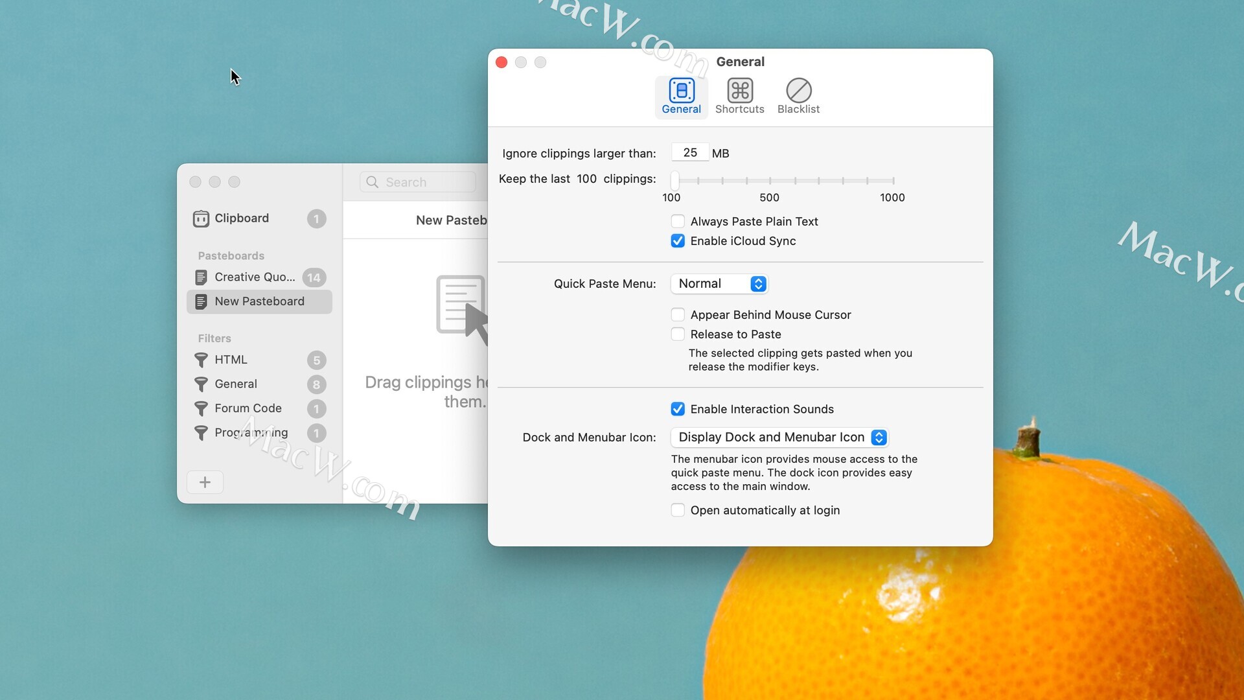
Task: Select New Pasteboard in sidebar
Action: click(259, 301)
